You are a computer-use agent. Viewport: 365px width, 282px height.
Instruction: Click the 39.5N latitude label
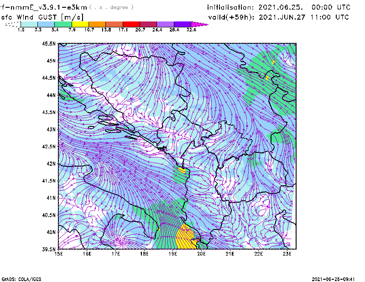coord(49,250)
